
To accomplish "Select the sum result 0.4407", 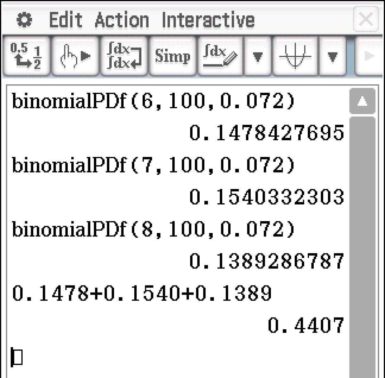I will 306,325.
